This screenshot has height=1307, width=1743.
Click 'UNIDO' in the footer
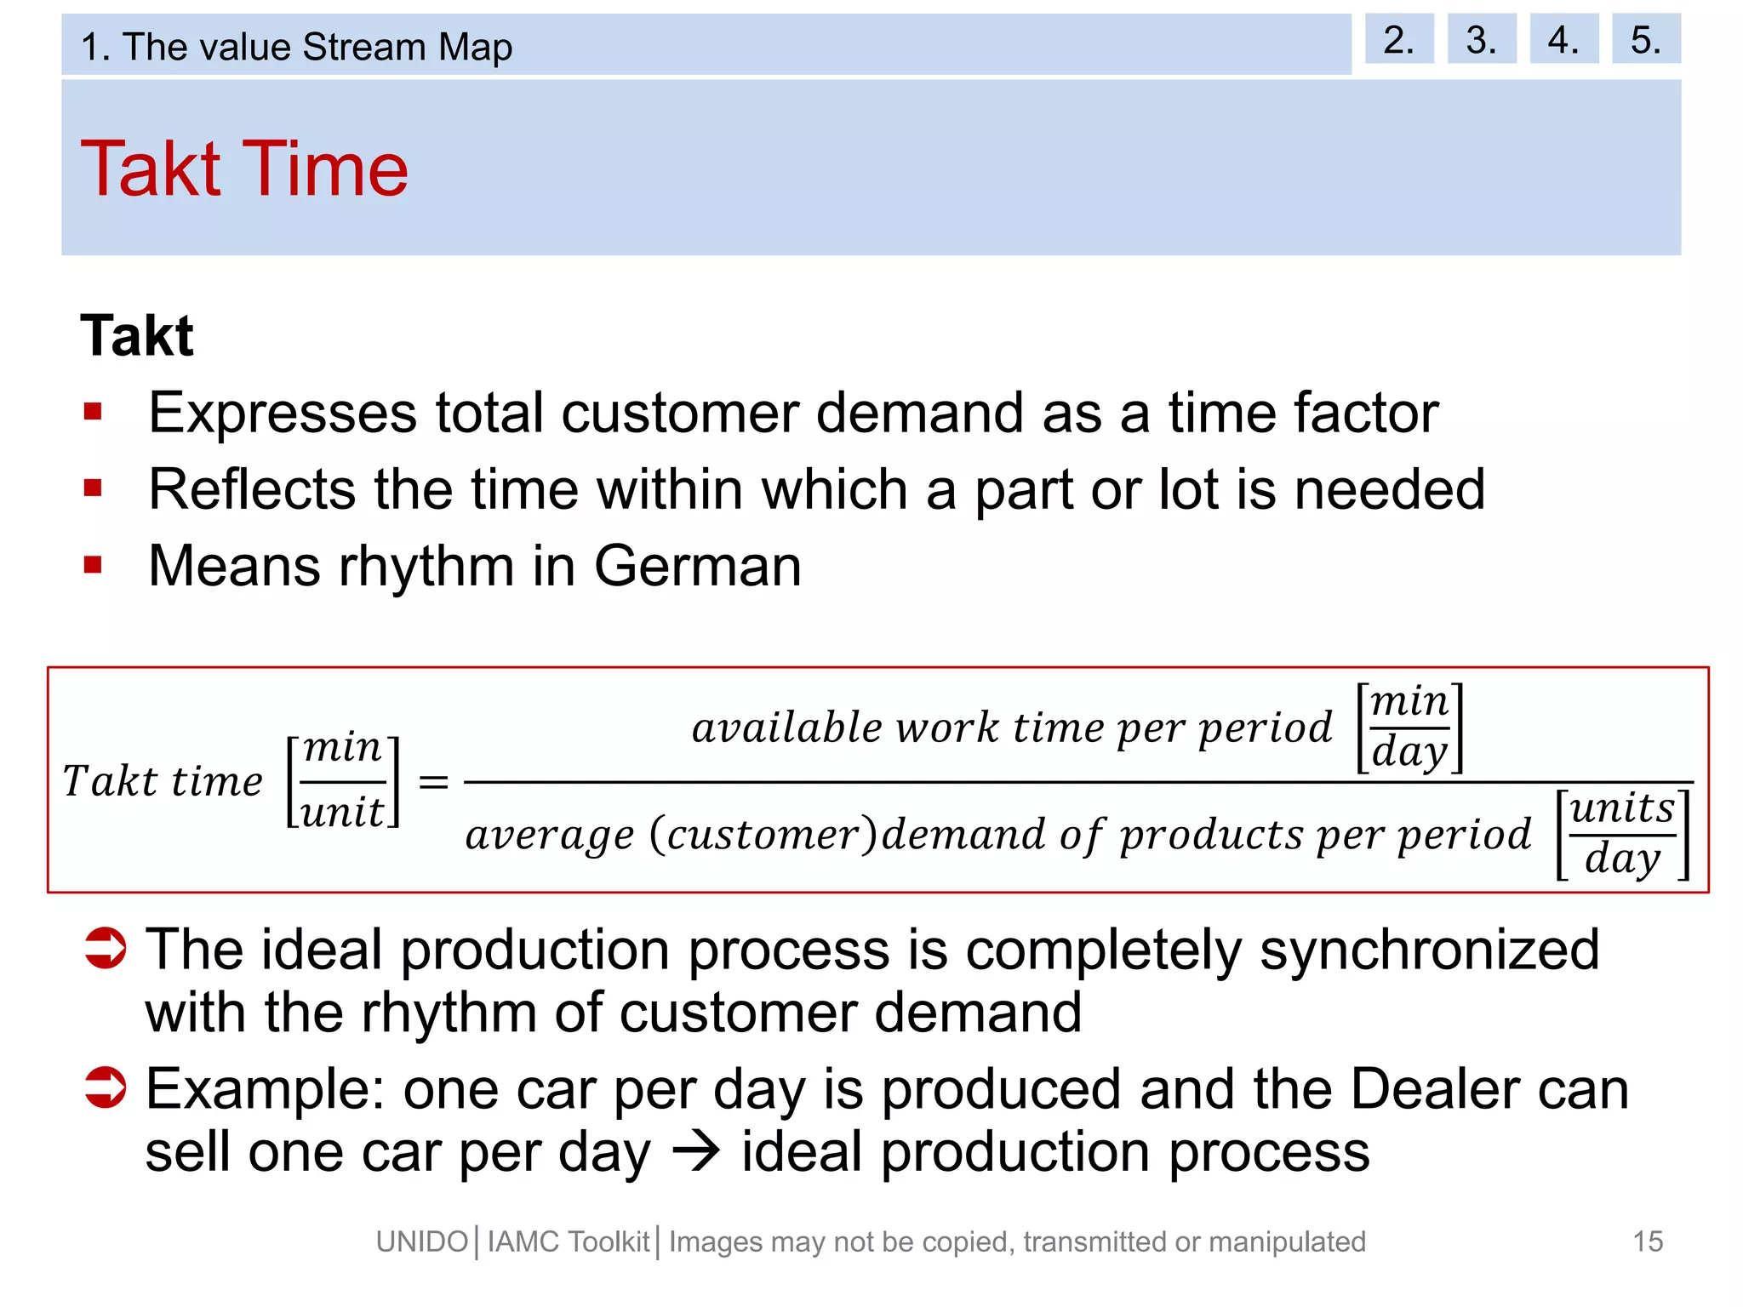click(422, 1242)
